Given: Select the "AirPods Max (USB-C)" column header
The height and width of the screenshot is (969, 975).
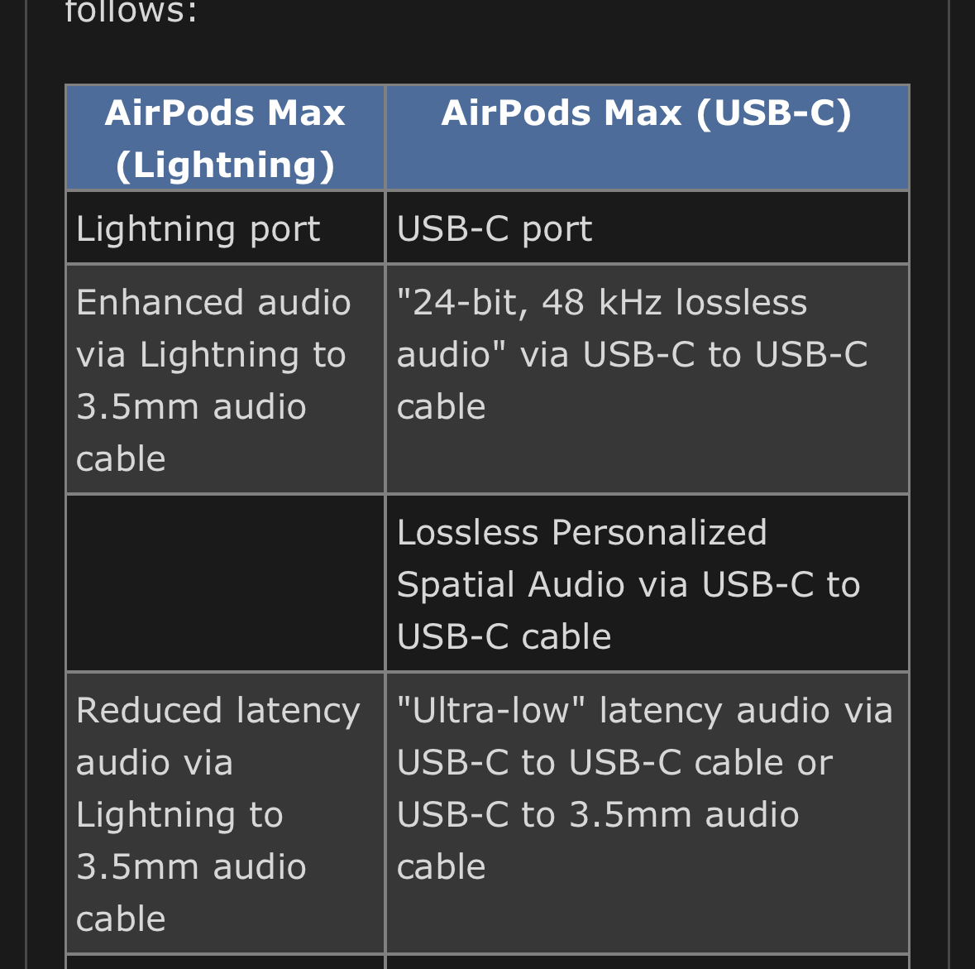Looking at the screenshot, I should 647,137.
